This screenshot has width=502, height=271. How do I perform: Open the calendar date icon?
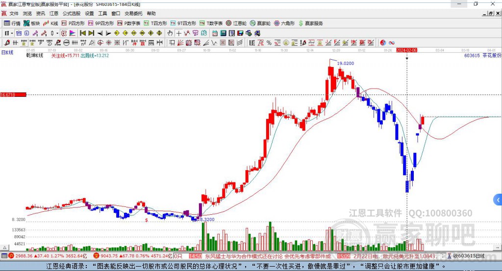click(215, 33)
